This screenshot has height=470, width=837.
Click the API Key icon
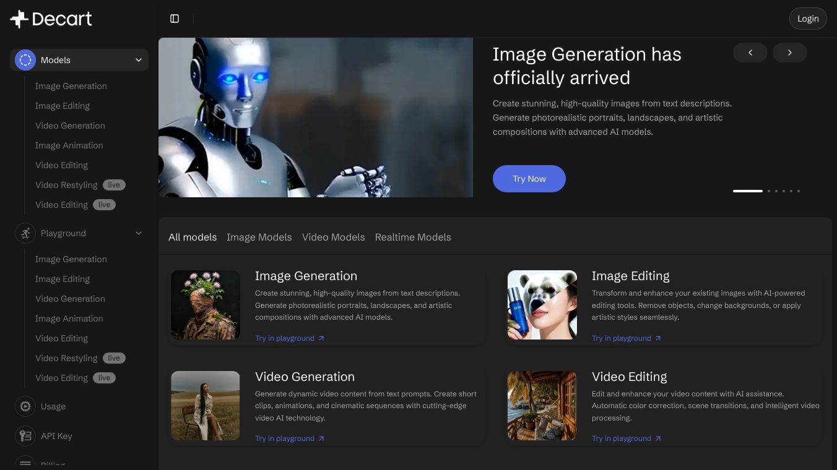[25, 436]
